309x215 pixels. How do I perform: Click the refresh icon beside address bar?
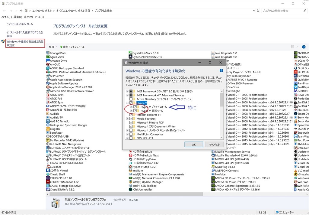coord(258,11)
